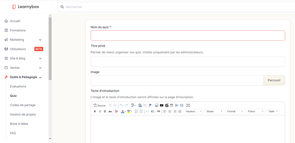Insert a bulleted list
Viewport: 295px width, 143px height.
pos(141,111)
